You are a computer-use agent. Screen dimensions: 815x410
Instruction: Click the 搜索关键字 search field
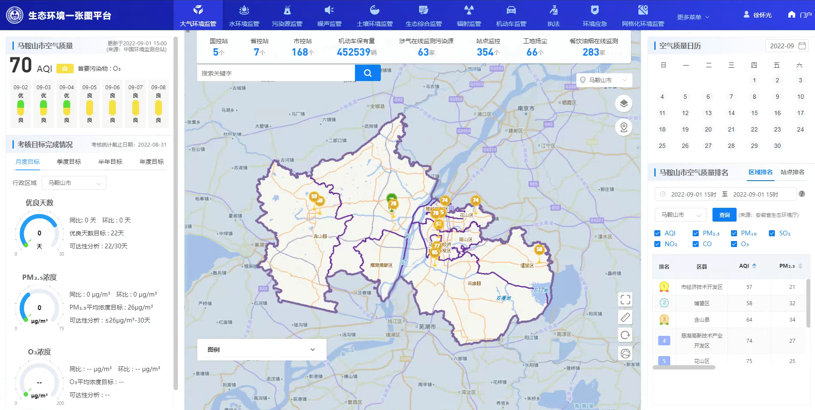pyautogui.click(x=276, y=73)
